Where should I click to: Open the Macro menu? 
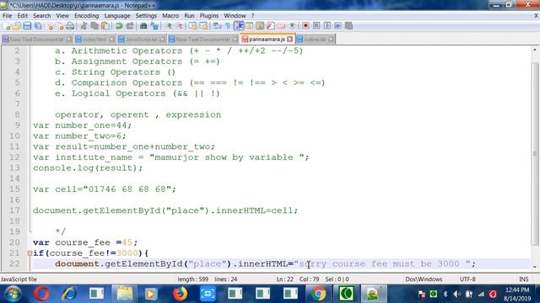pyautogui.click(x=170, y=16)
